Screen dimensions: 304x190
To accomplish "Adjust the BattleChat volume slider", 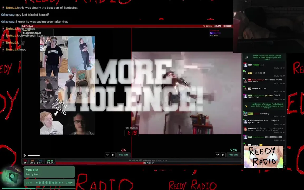I will (x=33, y=155).
